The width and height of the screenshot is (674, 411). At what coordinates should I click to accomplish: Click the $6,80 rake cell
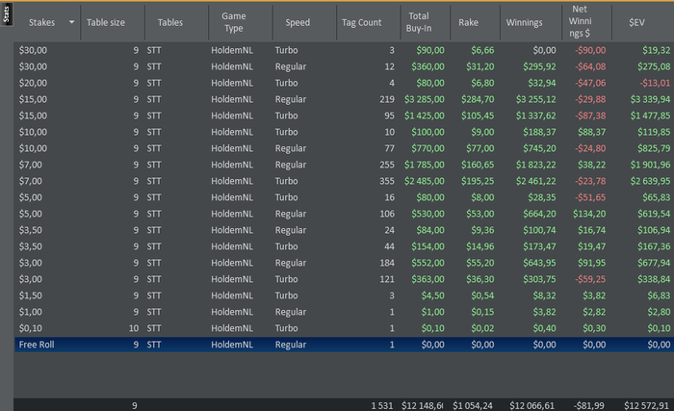tap(482, 83)
